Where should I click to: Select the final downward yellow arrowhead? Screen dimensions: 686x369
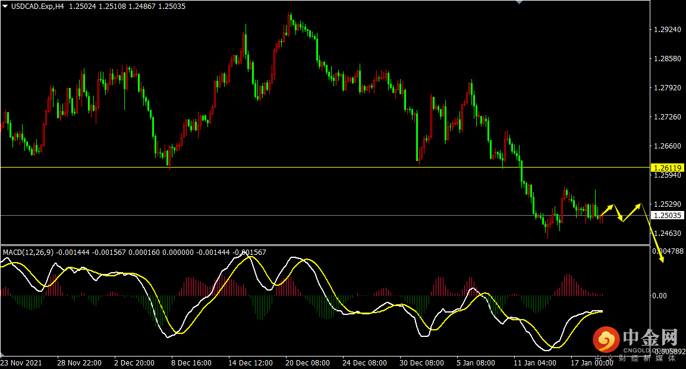coord(662,263)
